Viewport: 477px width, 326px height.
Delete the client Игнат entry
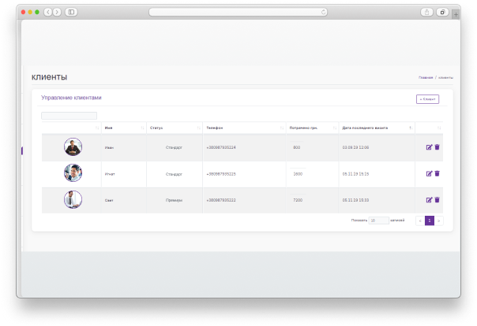(437, 173)
